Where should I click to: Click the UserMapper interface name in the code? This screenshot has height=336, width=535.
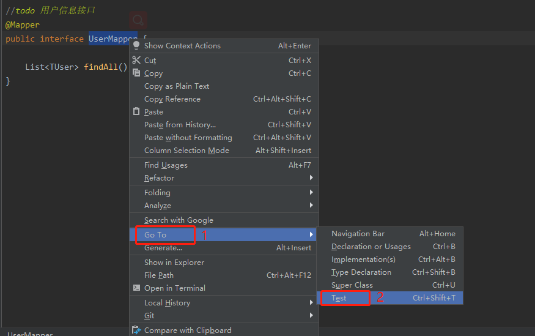click(x=113, y=39)
